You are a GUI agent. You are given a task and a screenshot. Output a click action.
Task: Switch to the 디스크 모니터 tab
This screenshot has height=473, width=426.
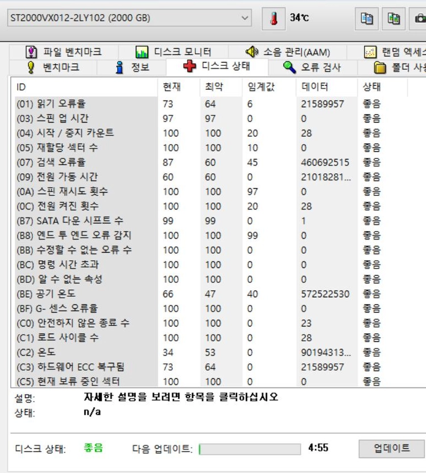173,52
